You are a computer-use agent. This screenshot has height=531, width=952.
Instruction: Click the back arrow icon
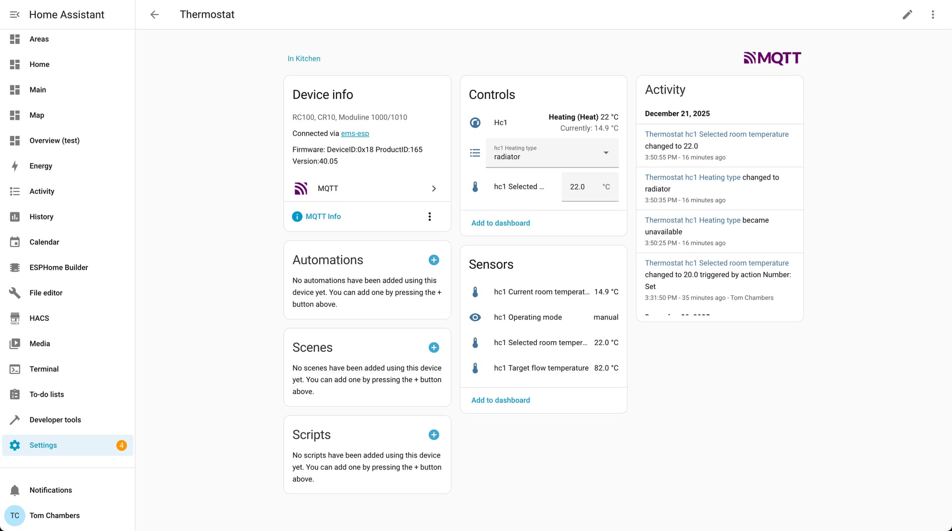pos(154,14)
